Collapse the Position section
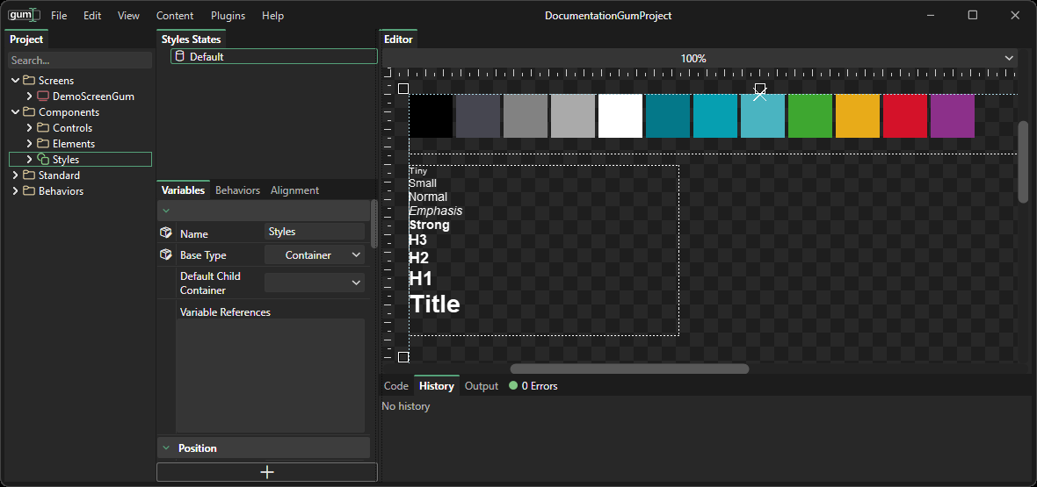The width and height of the screenshot is (1037, 487). point(166,448)
